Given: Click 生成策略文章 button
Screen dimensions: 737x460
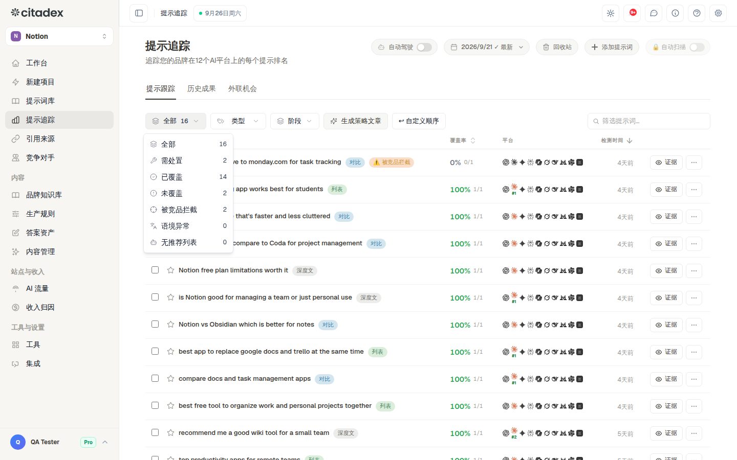Looking at the screenshot, I should pyautogui.click(x=356, y=121).
